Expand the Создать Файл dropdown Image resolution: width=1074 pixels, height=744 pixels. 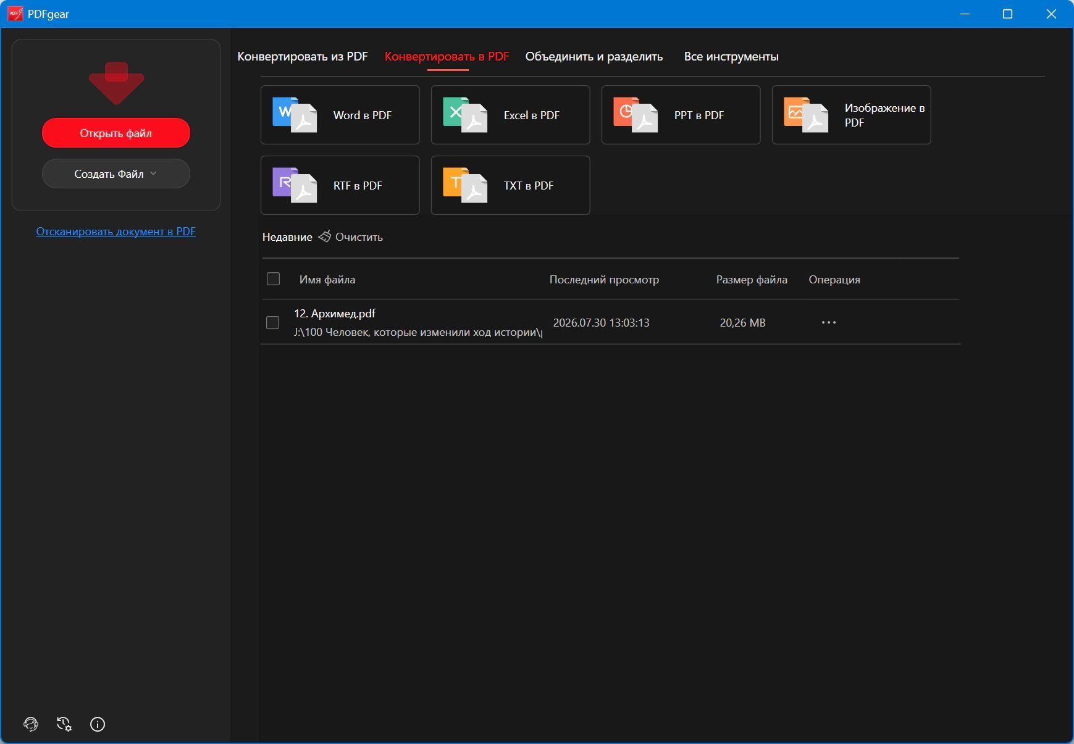pyautogui.click(x=116, y=173)
